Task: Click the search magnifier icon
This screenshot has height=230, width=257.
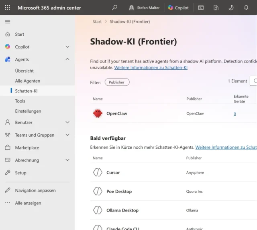Action: click(x=114, y=8)
